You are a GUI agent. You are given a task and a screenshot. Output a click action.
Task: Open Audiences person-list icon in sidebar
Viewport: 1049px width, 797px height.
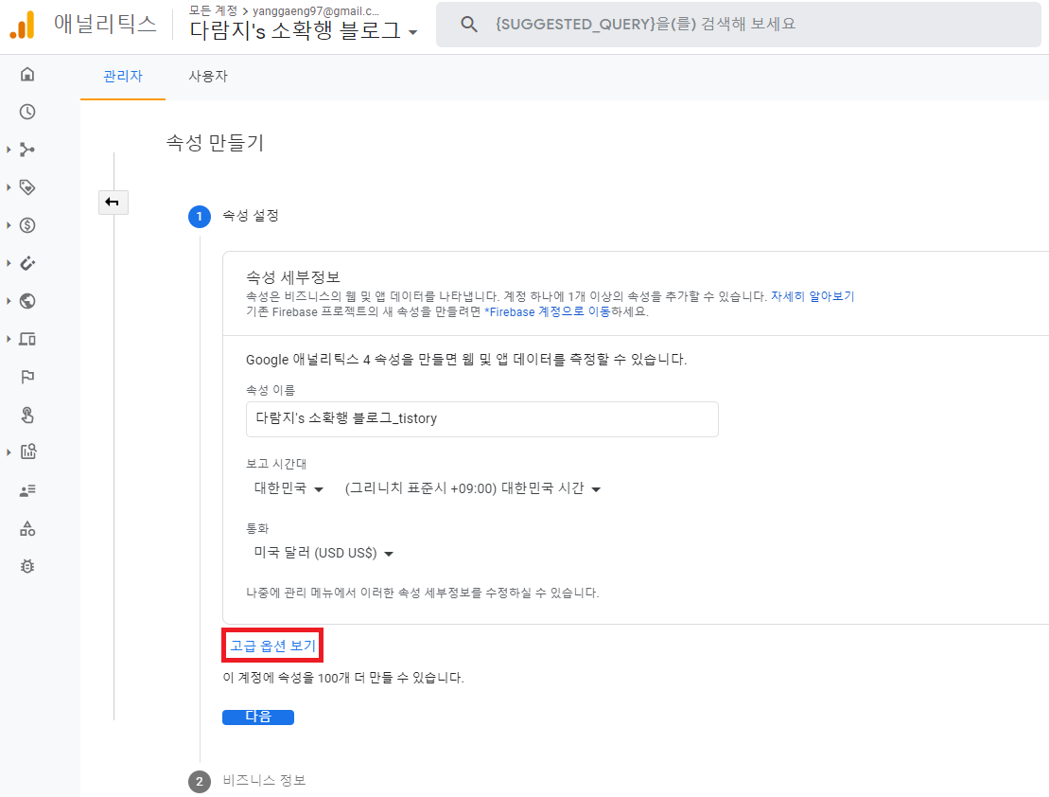pos(27,491)
